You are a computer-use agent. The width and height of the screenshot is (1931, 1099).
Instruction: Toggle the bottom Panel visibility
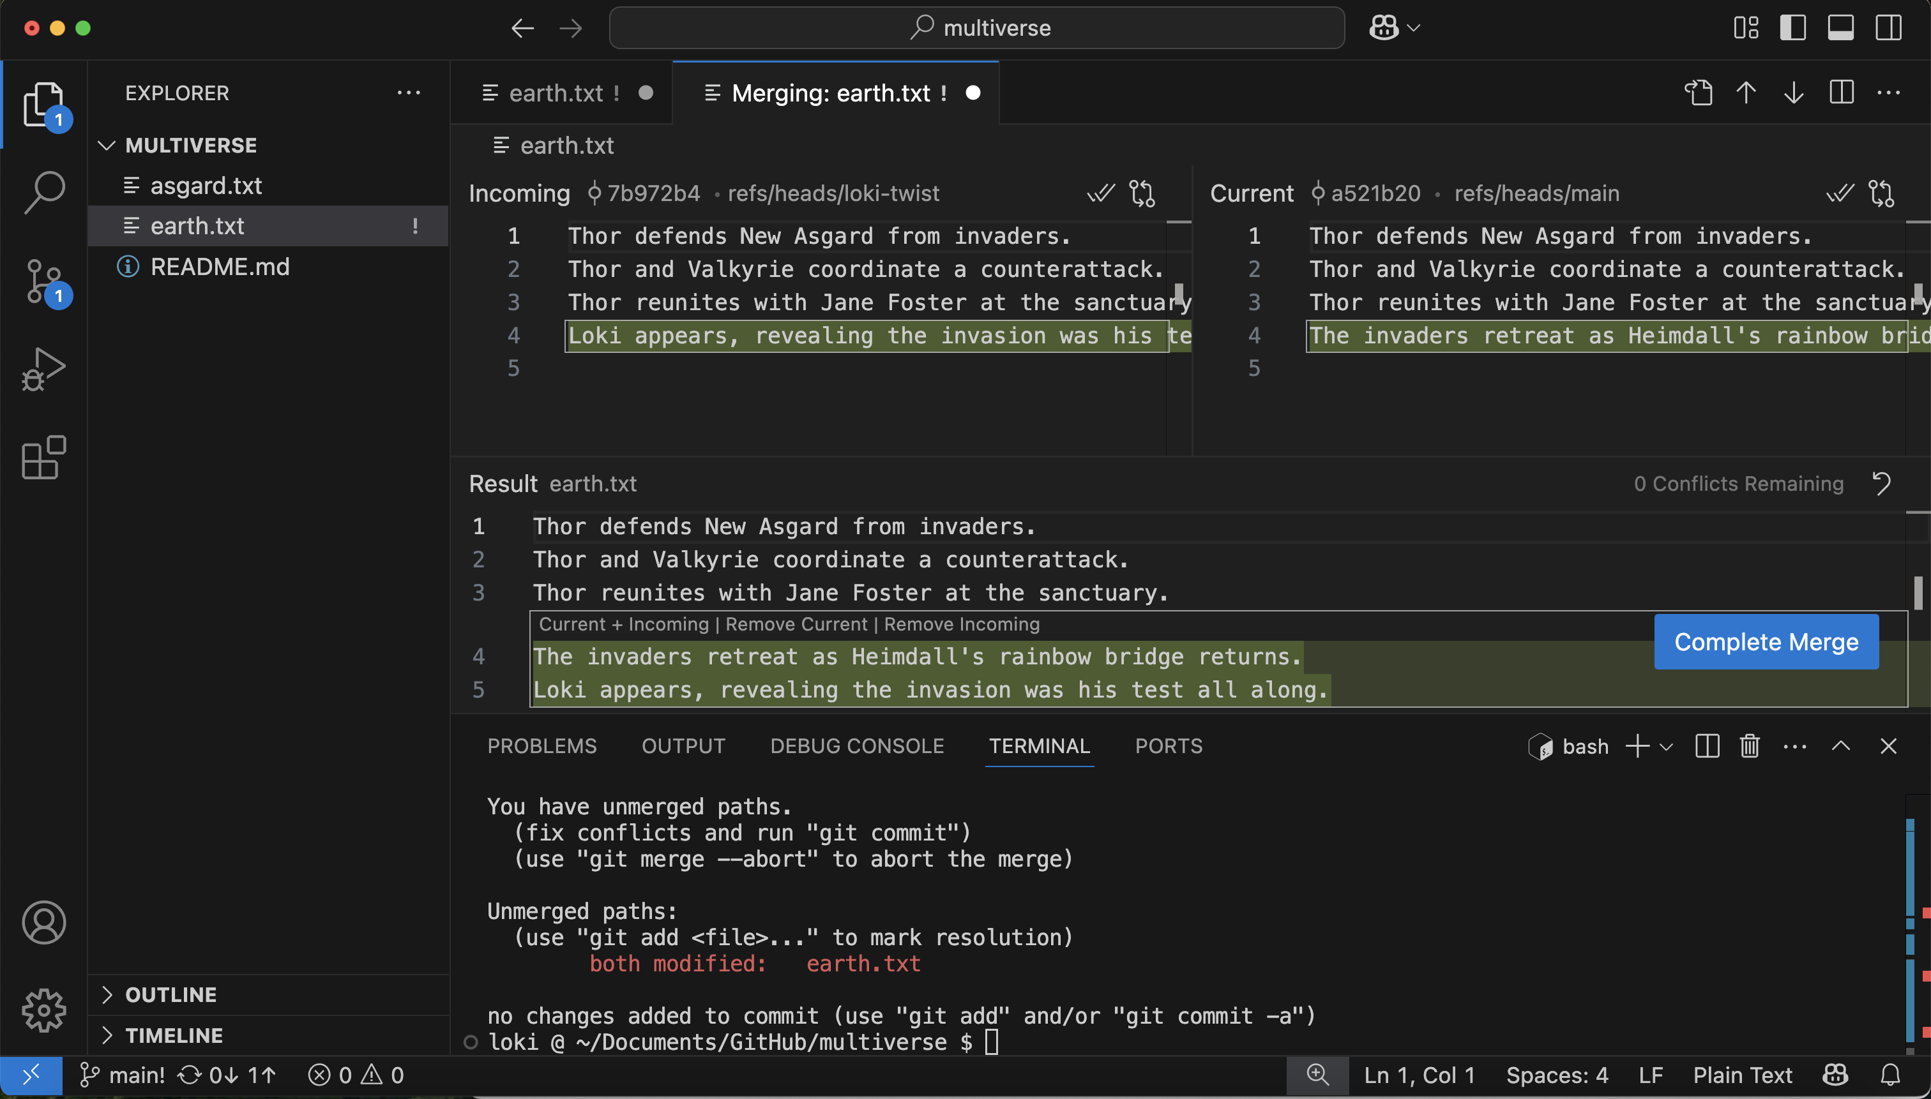(1840, 28)
